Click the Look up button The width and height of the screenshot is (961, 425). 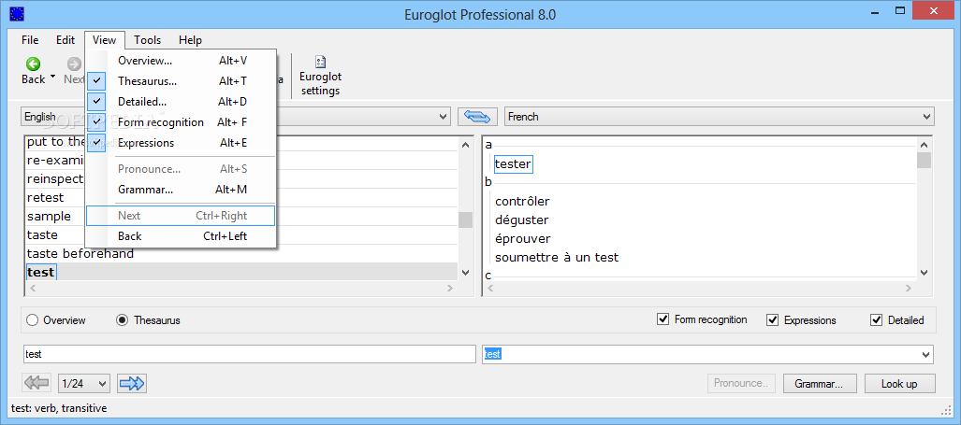[x=899, y=384]
